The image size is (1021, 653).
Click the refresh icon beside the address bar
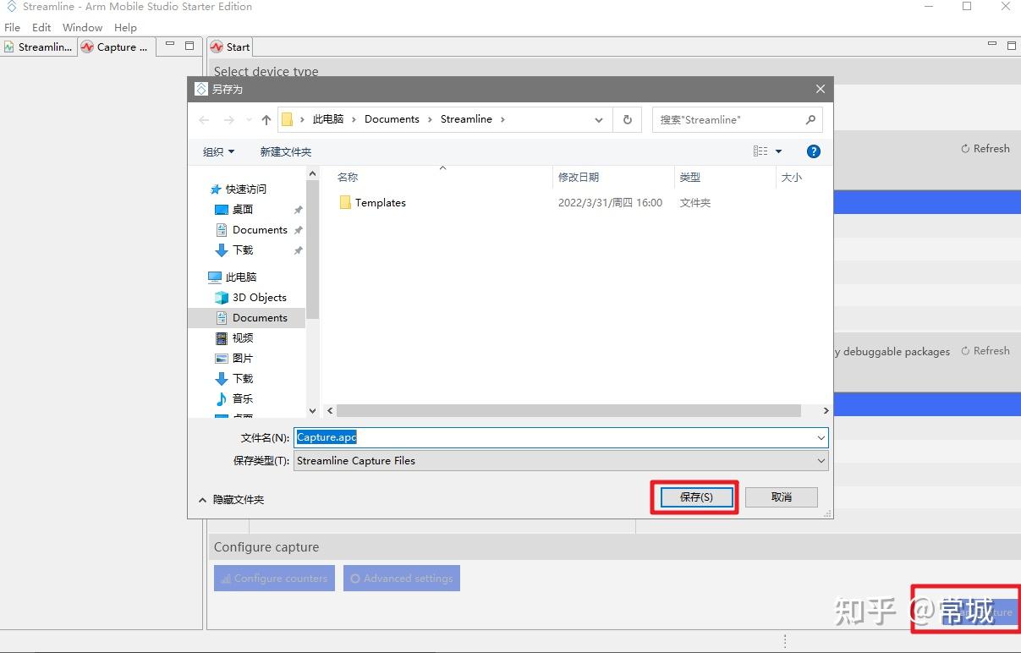[x=627, y=119]
